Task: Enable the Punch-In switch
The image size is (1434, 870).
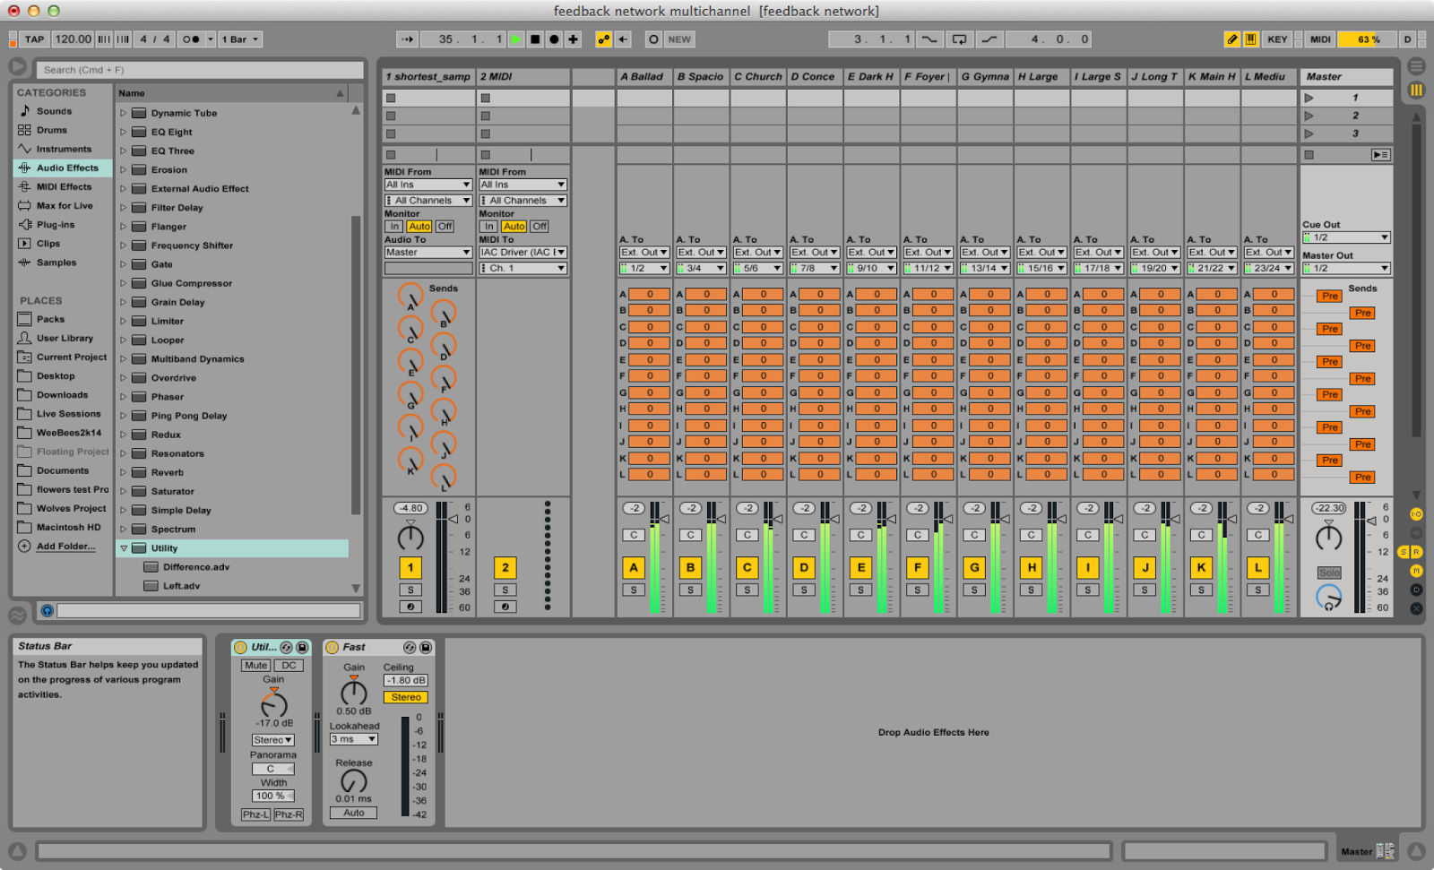Action: pyautogui.click(x=930, y=39)
